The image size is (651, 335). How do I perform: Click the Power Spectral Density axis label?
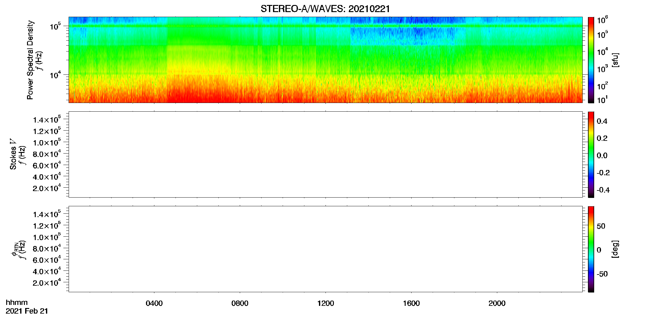point(30,60)
